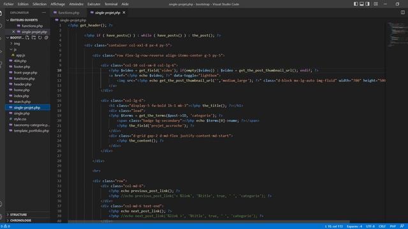408x229 pixels.
Task: Open header.php in explorer
Action: point(23,85)
